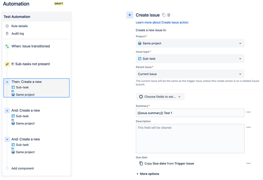Open the more menu for the Due date field
The height and width of the screenshot is (180, 263).
[249, 163]
